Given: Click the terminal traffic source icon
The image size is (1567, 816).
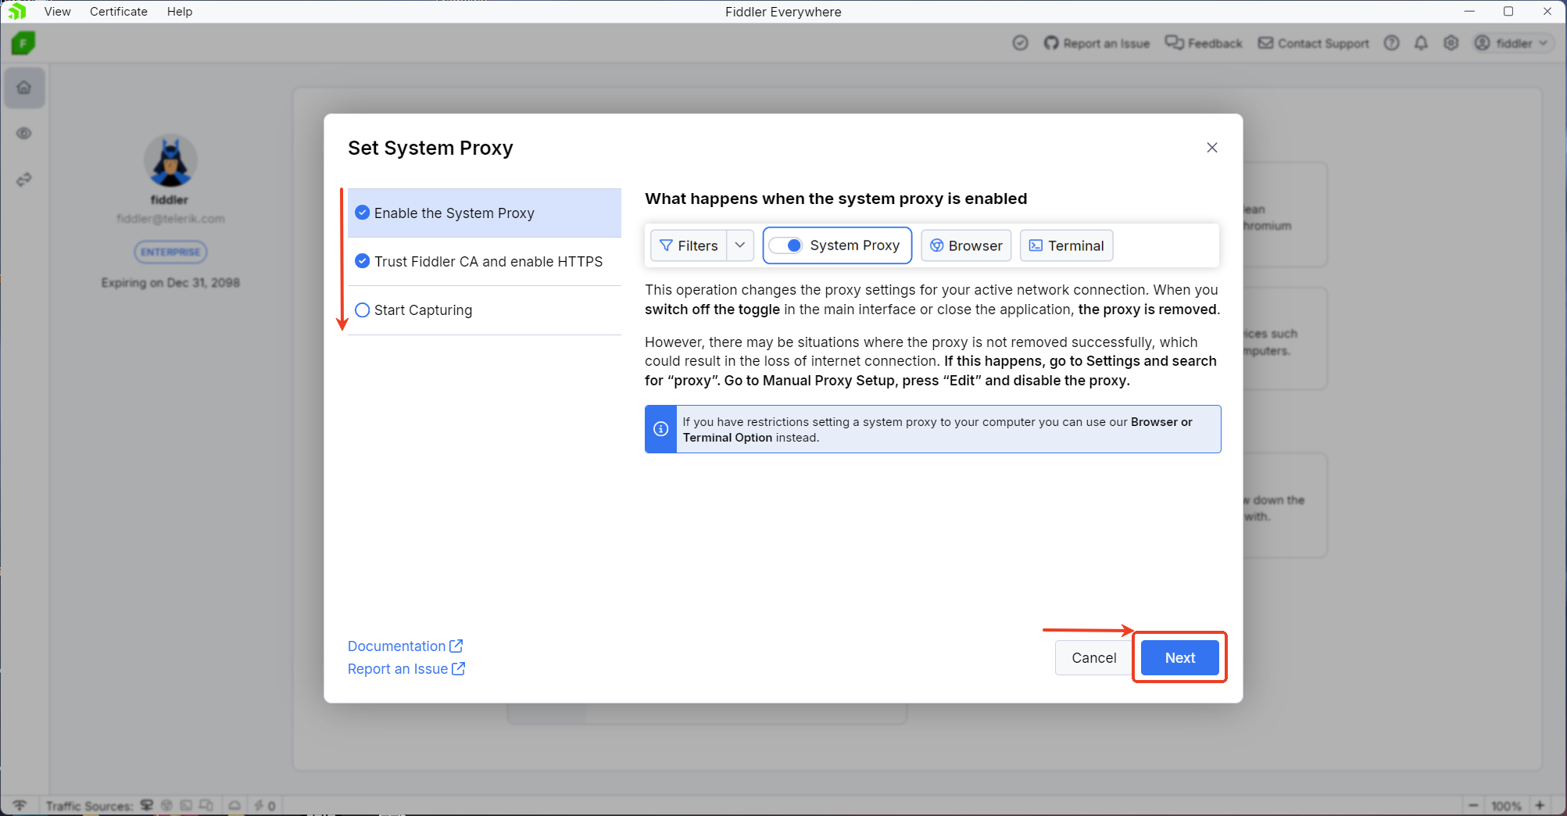Looking at the screenshot, I should coord(186,805).
